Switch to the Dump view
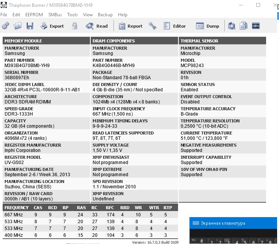 tap(208, 26)
